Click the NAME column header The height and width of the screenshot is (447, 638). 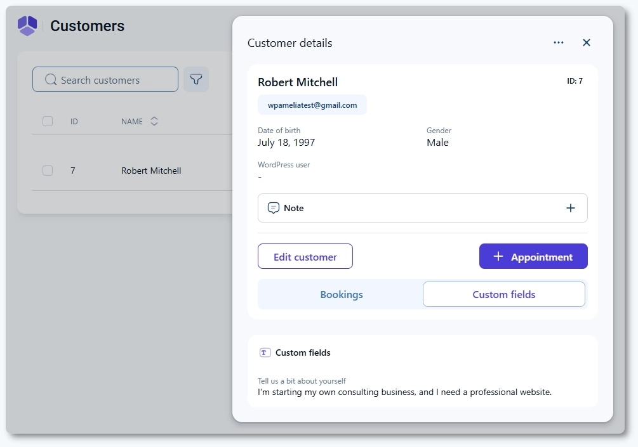132,122
